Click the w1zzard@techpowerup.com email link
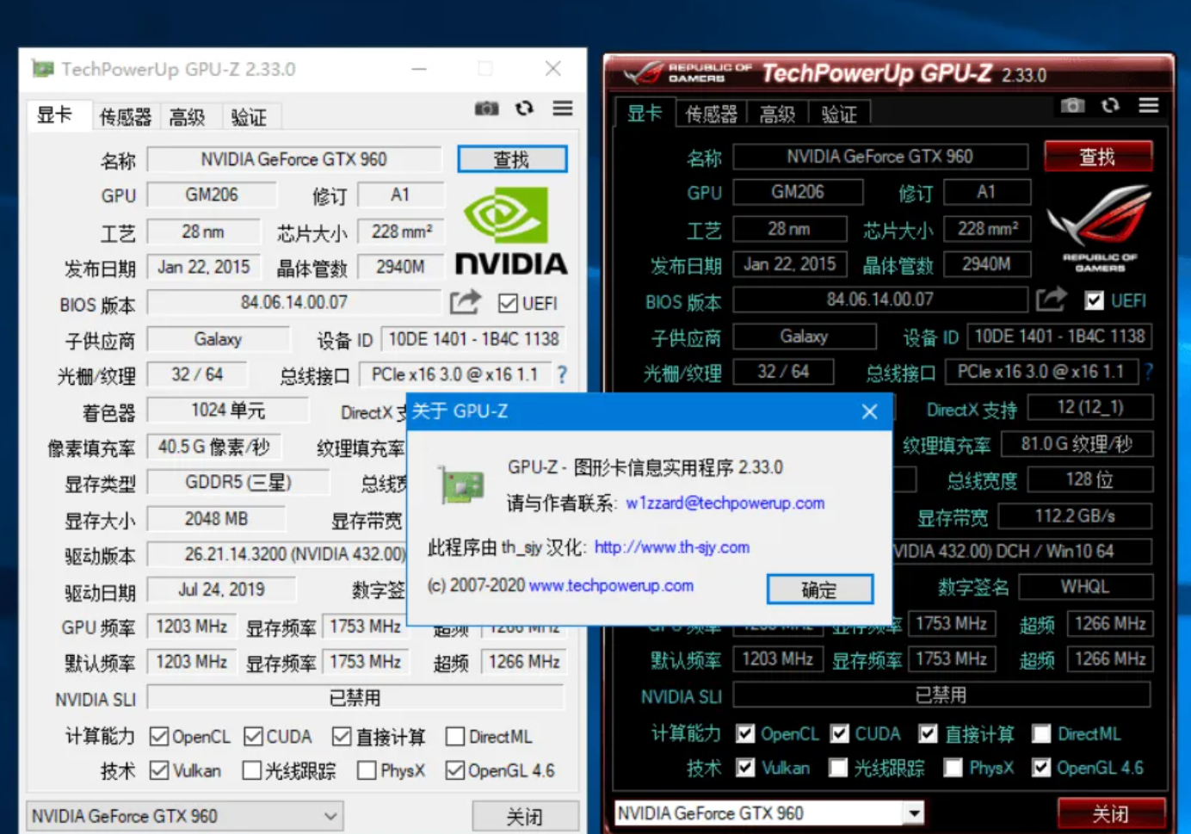The height and width of the screenshot is (834, 1191). [x=725, y=503]
